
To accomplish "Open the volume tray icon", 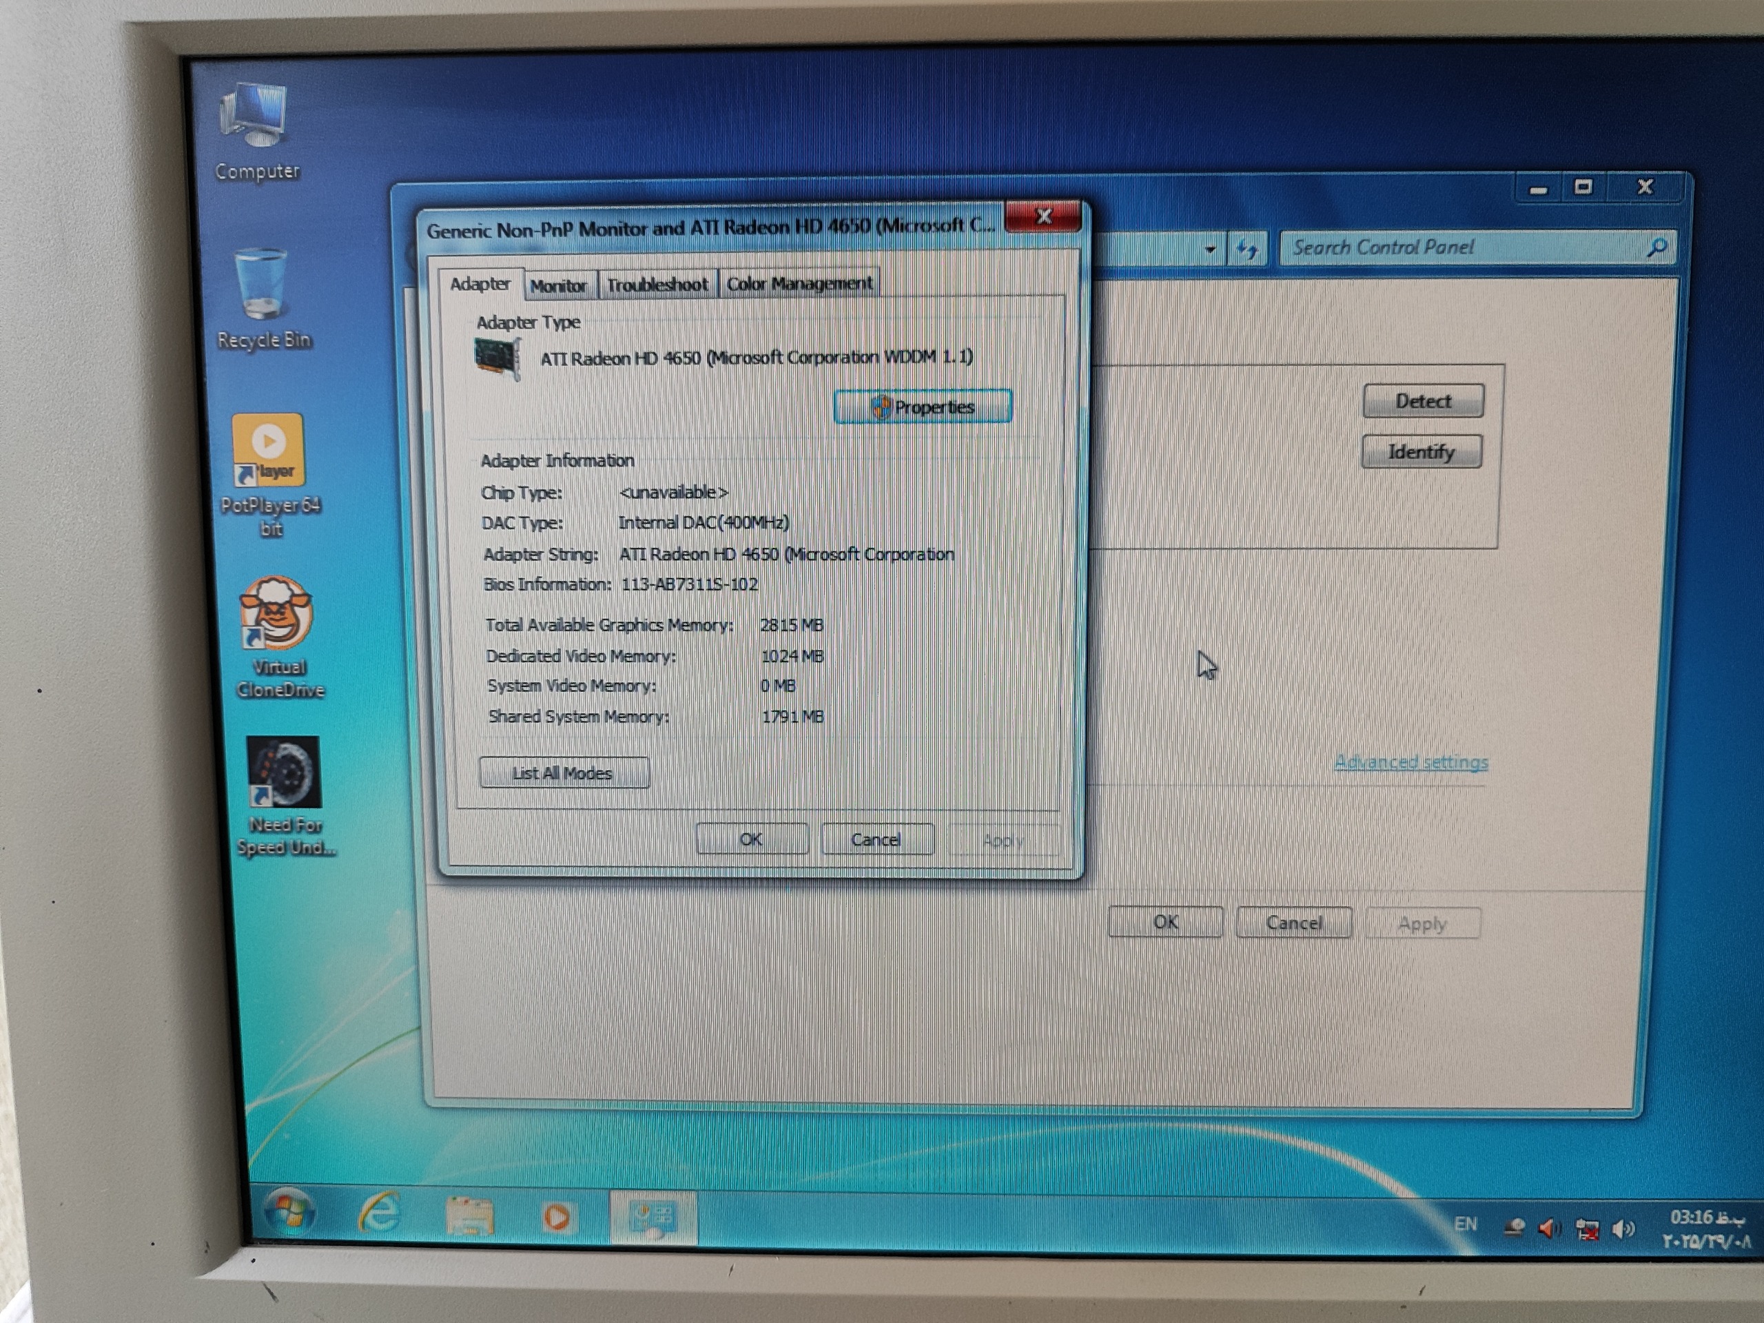I will (x=1623, y=1229).
